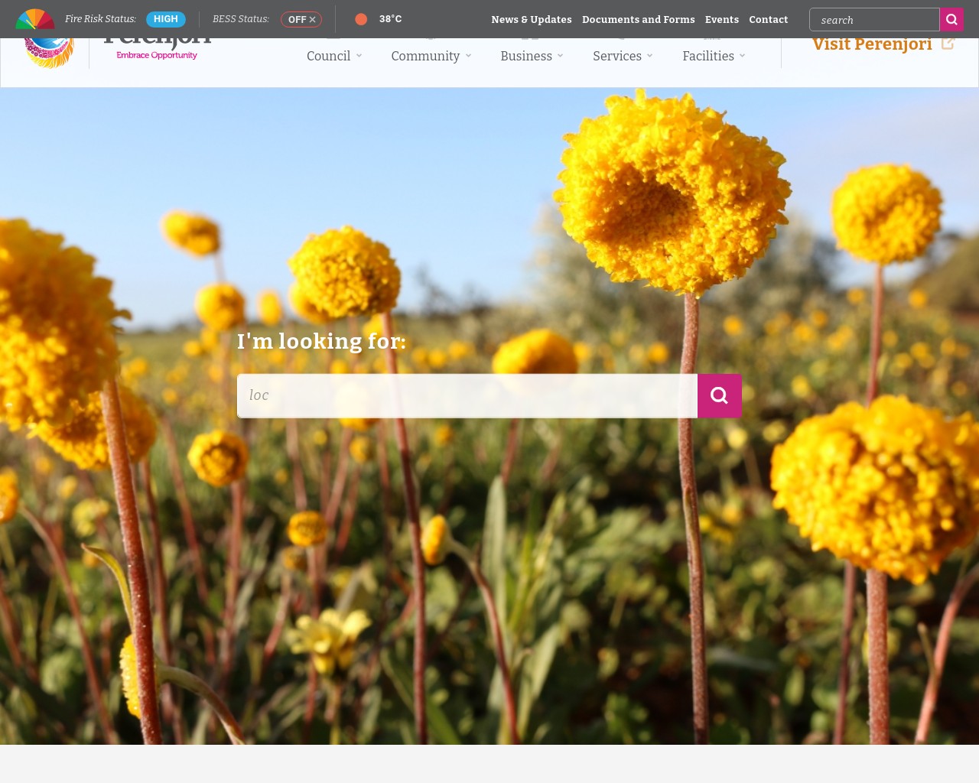This screenshot has height=783, width=979.
Task: Open the Events link
Action: click(721, 20)
